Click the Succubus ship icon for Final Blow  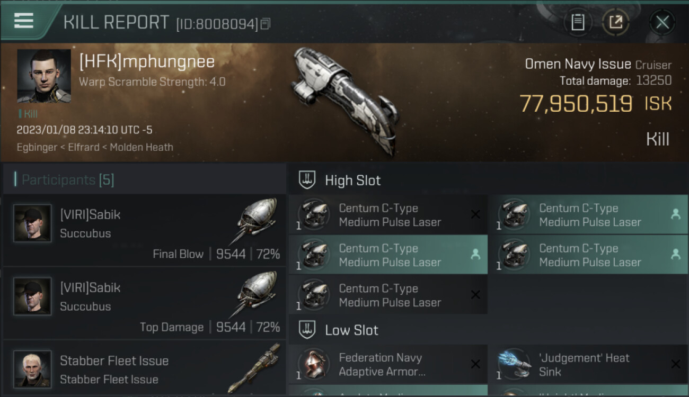coord(257,222)
